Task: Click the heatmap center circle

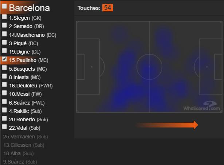Action: click(x=149, y=67)
